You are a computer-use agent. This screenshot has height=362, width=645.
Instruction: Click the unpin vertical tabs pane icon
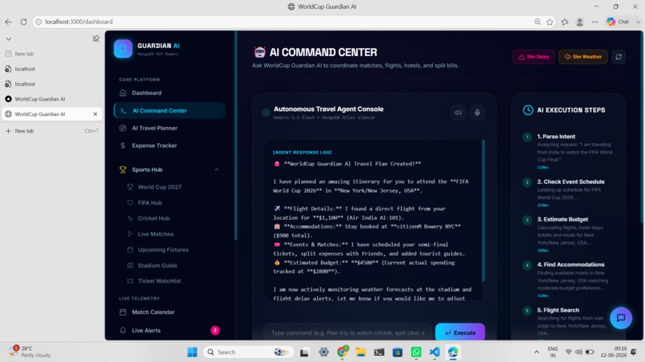coord(96,38)
